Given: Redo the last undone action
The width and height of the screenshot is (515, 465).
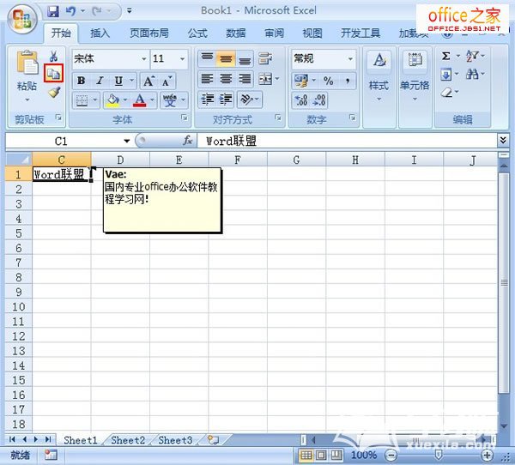Looking at the screenshot, I should (97, 11).
